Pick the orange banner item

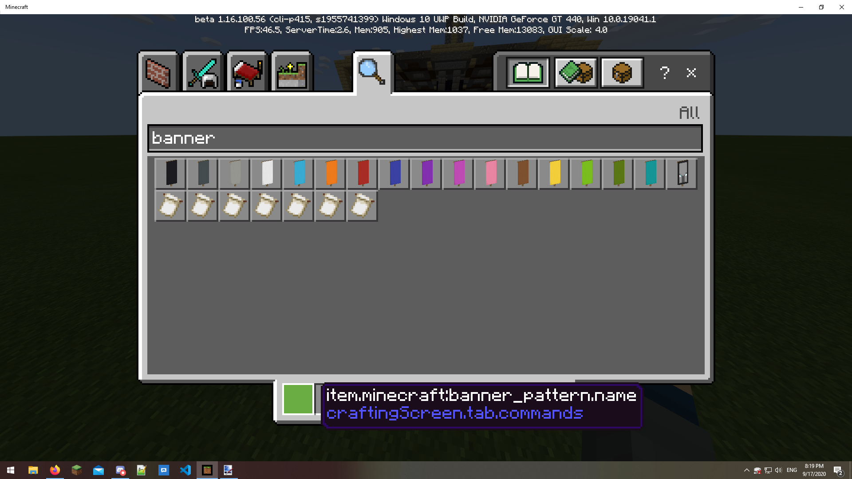(x=331, y=173)
